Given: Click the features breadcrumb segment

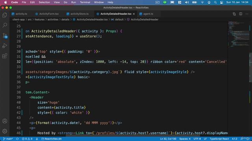Looking at the screenshot, I should 39,20.
